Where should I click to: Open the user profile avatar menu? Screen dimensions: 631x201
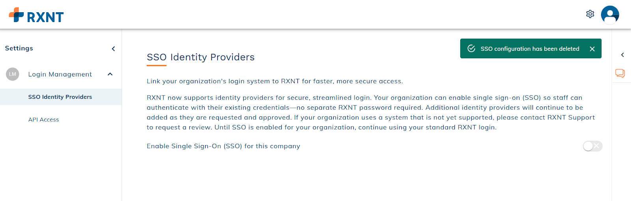610,15
